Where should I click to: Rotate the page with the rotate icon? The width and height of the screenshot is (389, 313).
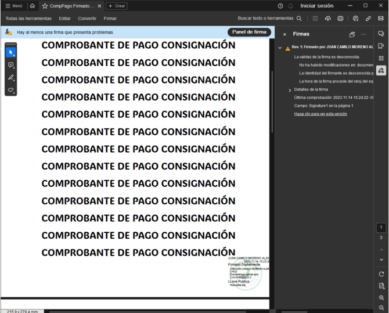point(381,274)
